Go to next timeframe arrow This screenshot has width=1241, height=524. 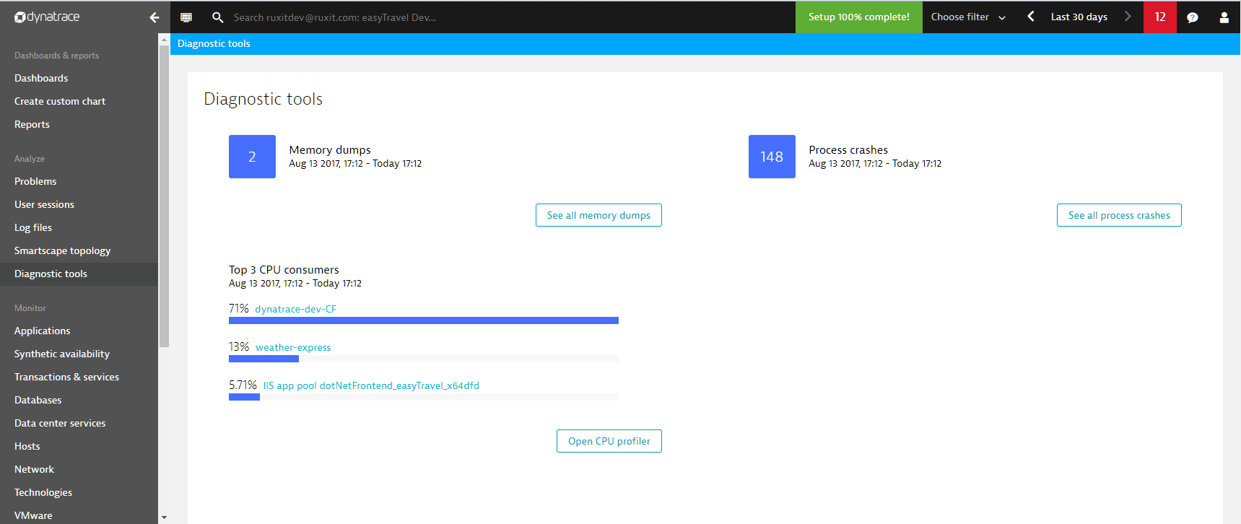click(1128, 17)
